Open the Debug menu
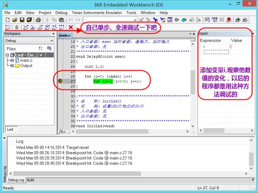This screenshot has height=193, width=258. [x=61, y=13]
